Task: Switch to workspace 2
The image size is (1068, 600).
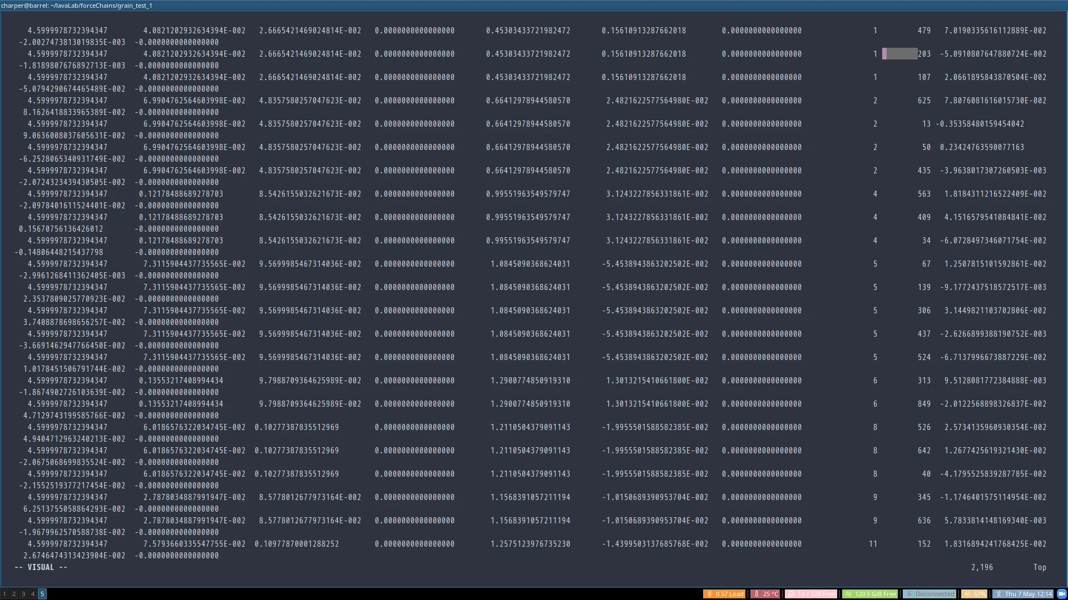Action: coord(14,594)
